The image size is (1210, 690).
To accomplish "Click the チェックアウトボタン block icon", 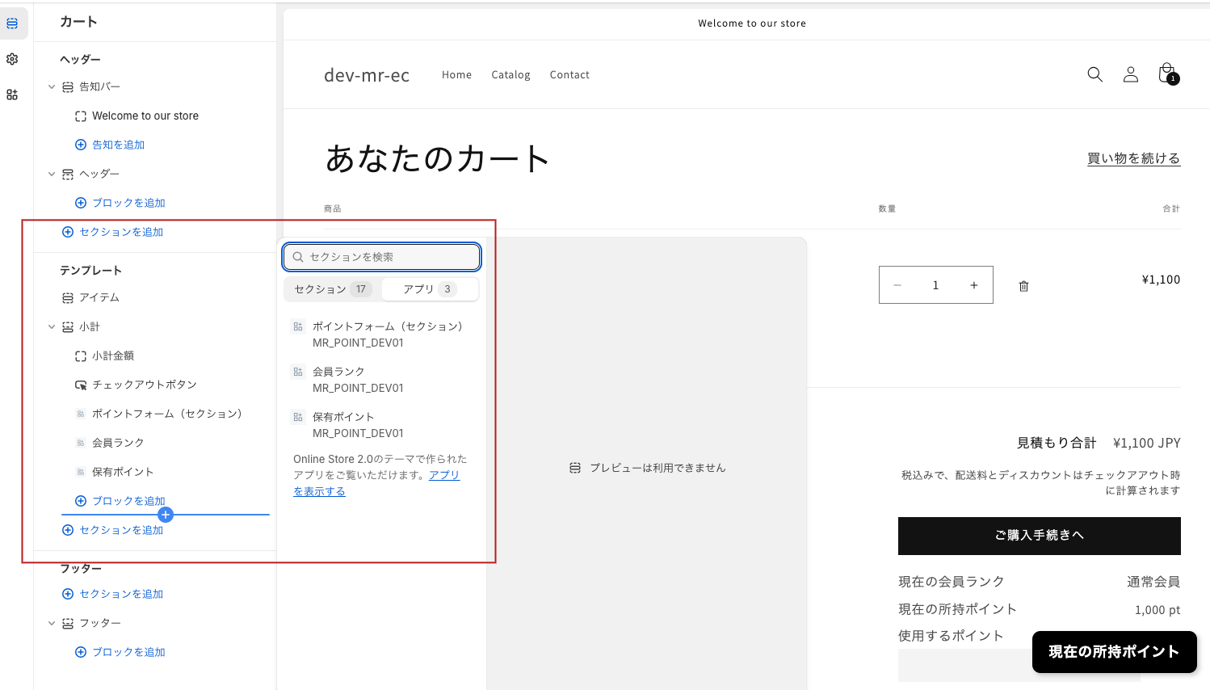I will (81, 385).
